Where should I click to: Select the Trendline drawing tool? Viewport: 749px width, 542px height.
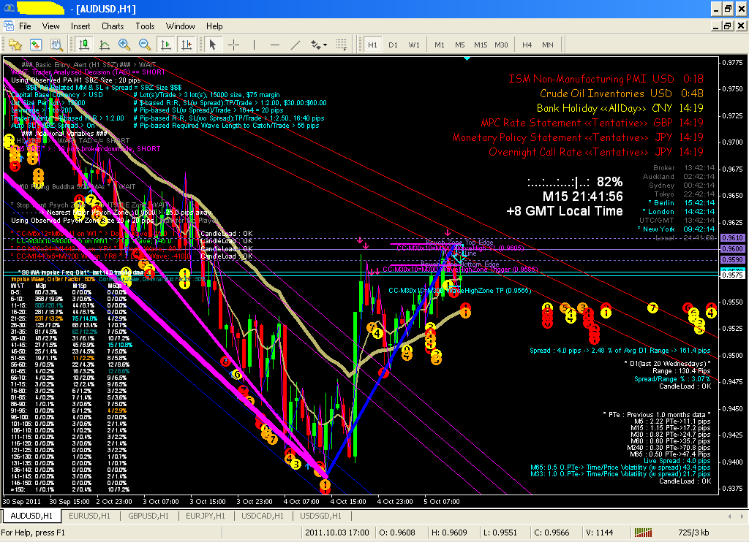tap(296, 45)
